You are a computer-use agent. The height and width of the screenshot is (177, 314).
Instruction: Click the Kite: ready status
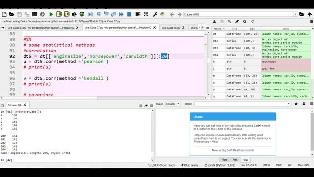pos(189,165)
